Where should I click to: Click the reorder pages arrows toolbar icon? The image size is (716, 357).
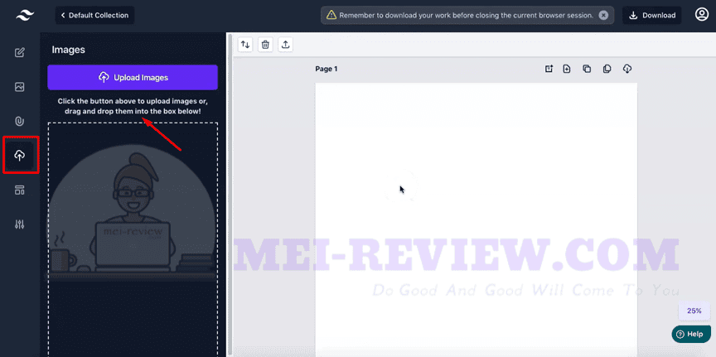tap(245, 44)
